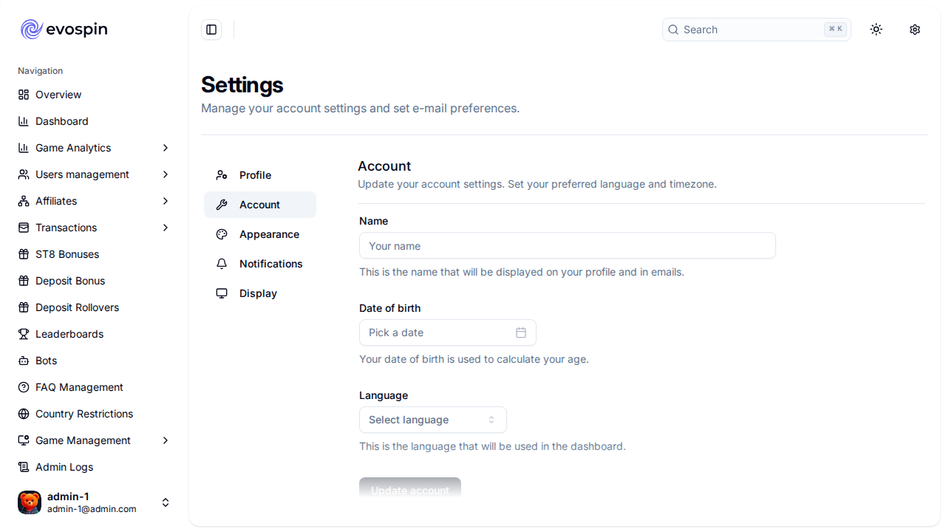The image size is (946, 532).
Task: Open Bots page
Action: [95, 361]
